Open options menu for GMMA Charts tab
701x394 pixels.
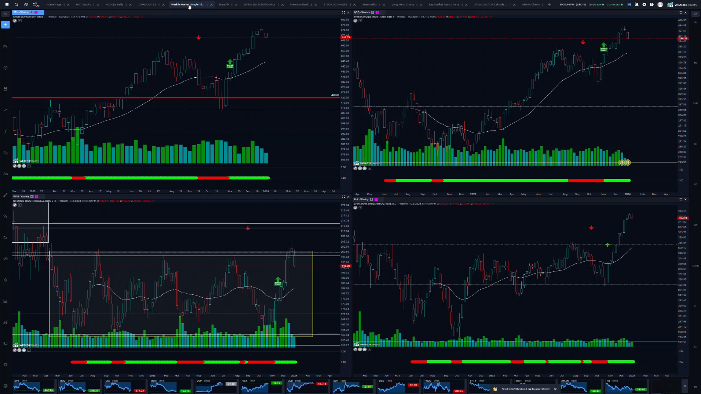click(543, 5)
